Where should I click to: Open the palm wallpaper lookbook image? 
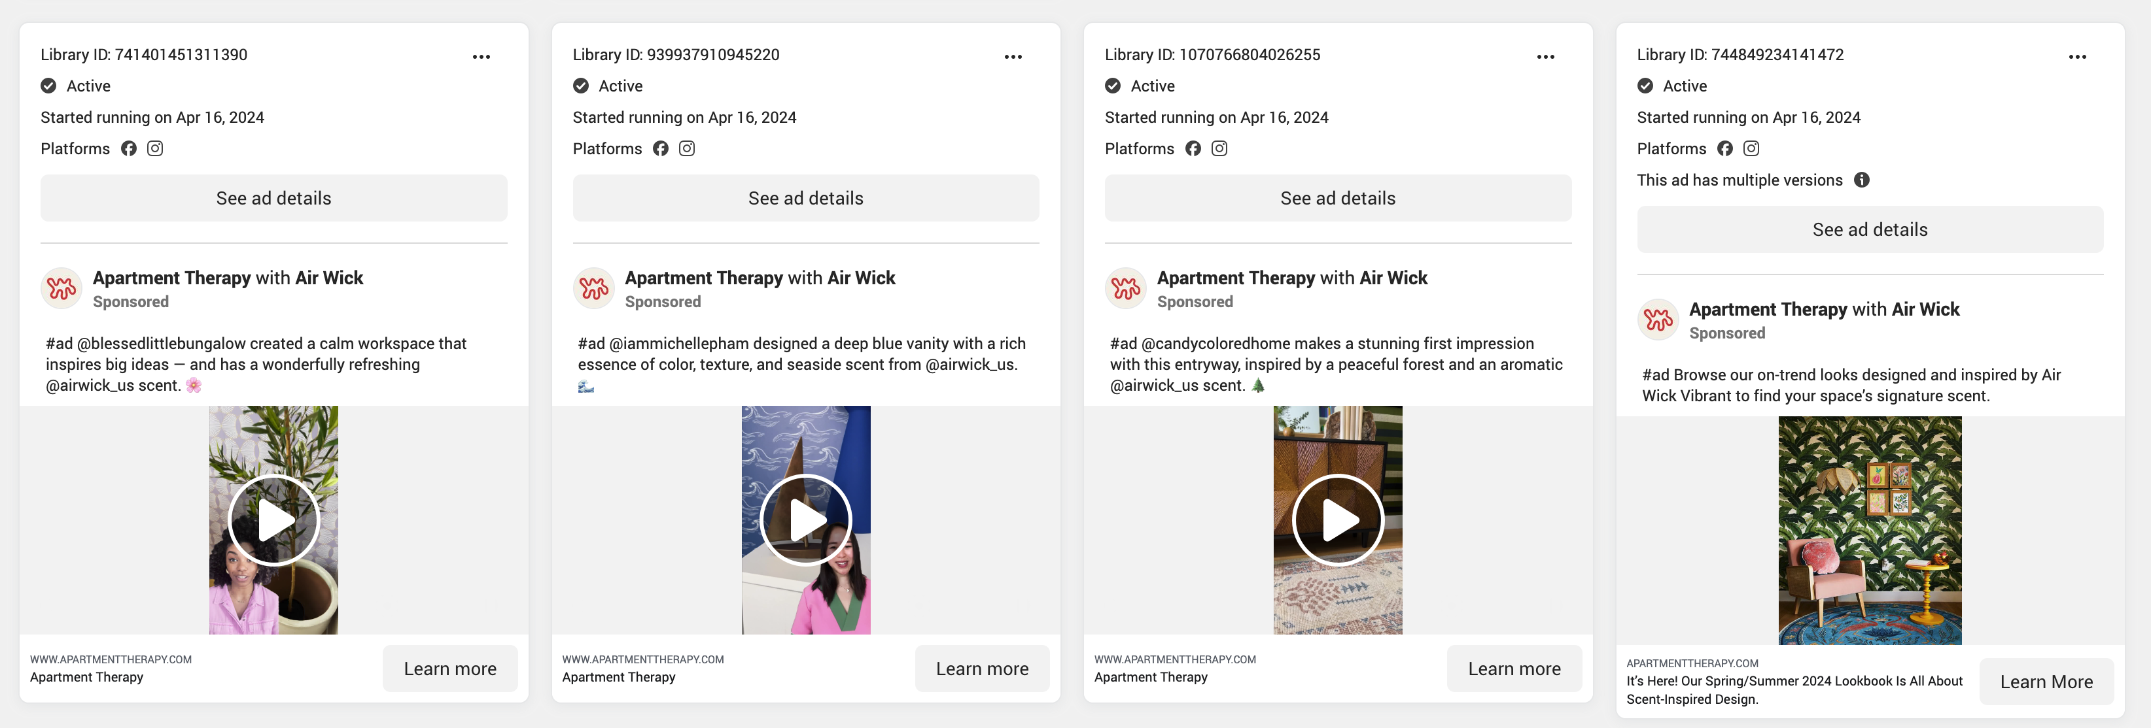click(1870, 531)
